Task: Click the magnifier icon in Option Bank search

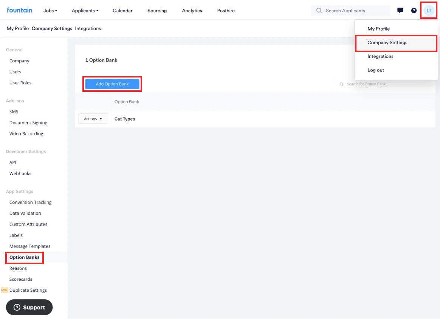Action: tap(341, 84)
